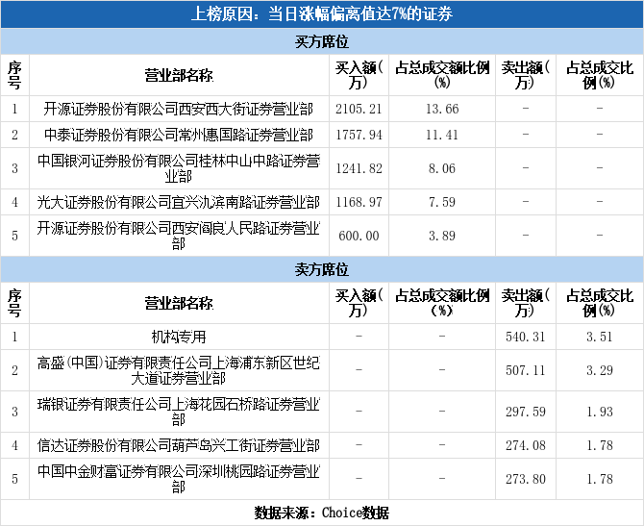
Task: Click 卖出额(万) header in seller table
Action: click(x=526, y=303)
